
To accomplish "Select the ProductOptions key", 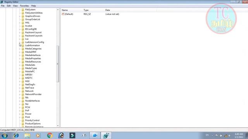I will click(33, 124).
